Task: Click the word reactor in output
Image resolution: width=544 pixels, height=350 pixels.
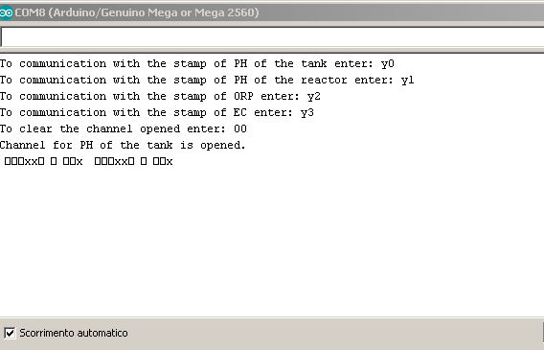Action: [324, 81]
